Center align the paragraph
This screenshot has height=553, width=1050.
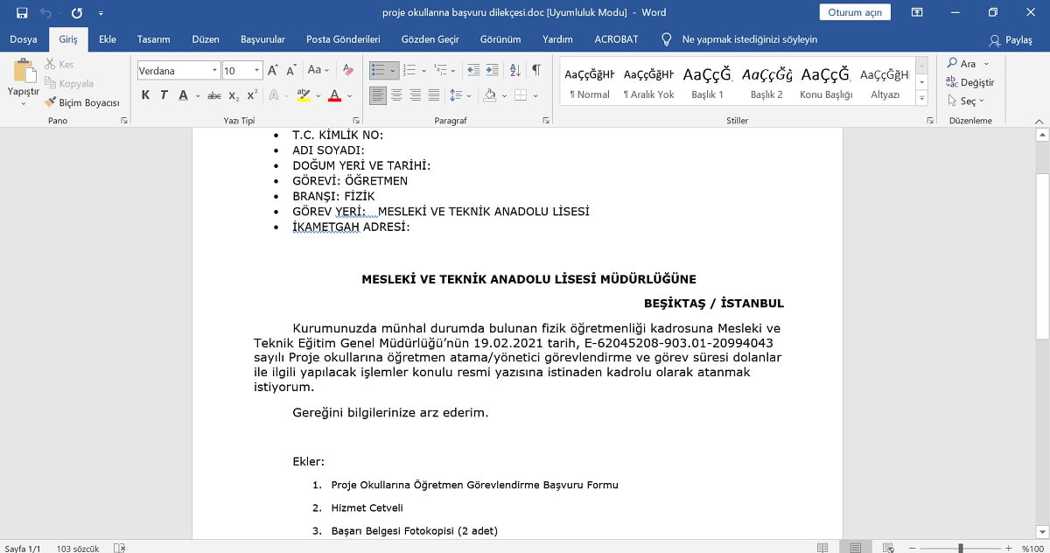396,95
